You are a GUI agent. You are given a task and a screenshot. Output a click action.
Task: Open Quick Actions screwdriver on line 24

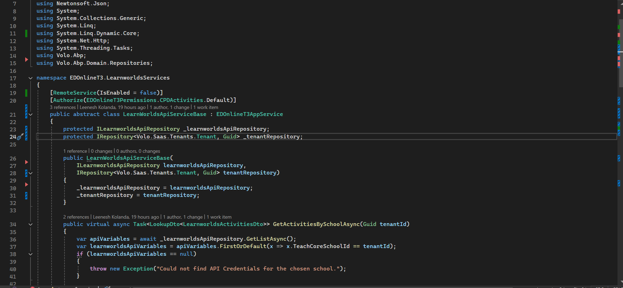pos(20,137)
